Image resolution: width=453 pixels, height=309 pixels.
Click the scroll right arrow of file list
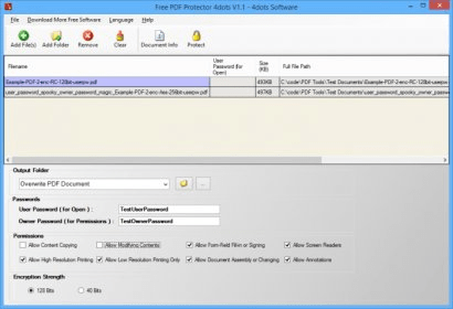445,160
